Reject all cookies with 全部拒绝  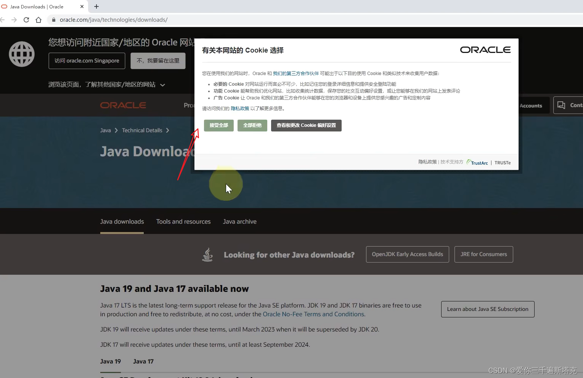pos(252,125)
